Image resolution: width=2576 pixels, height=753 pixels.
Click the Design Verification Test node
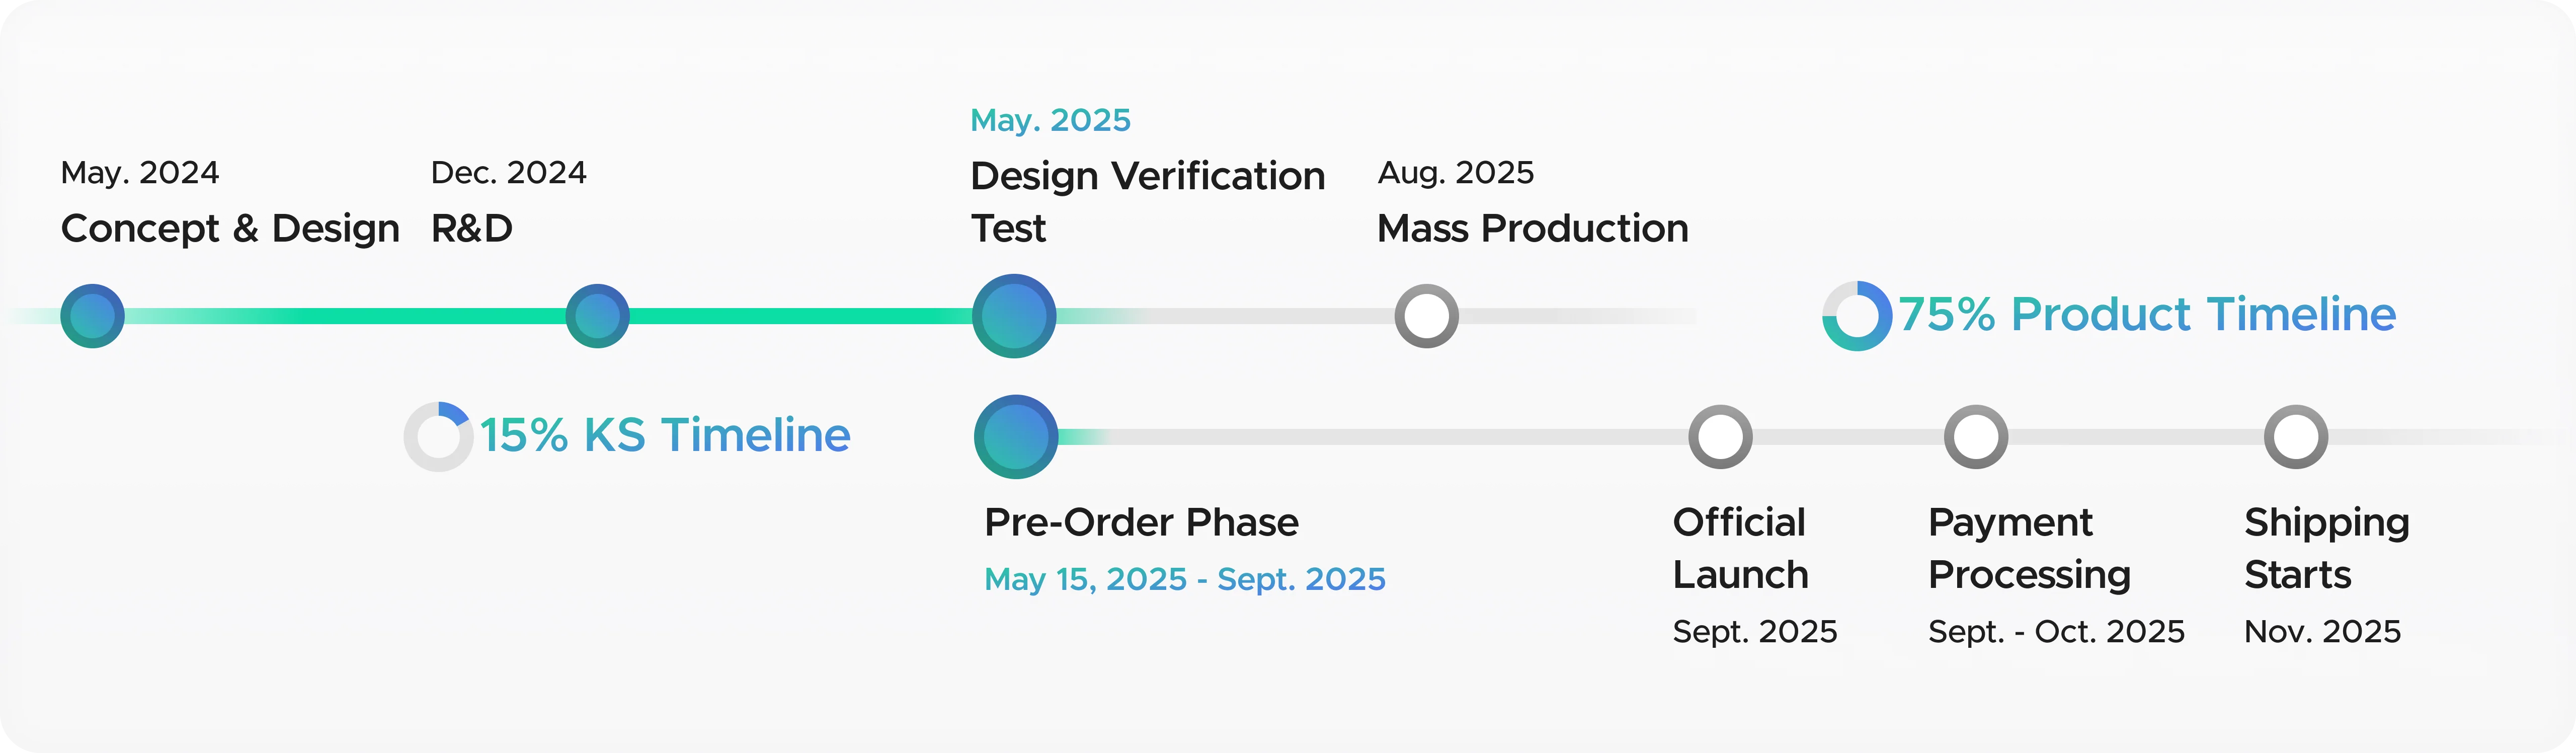point(1014,316)
